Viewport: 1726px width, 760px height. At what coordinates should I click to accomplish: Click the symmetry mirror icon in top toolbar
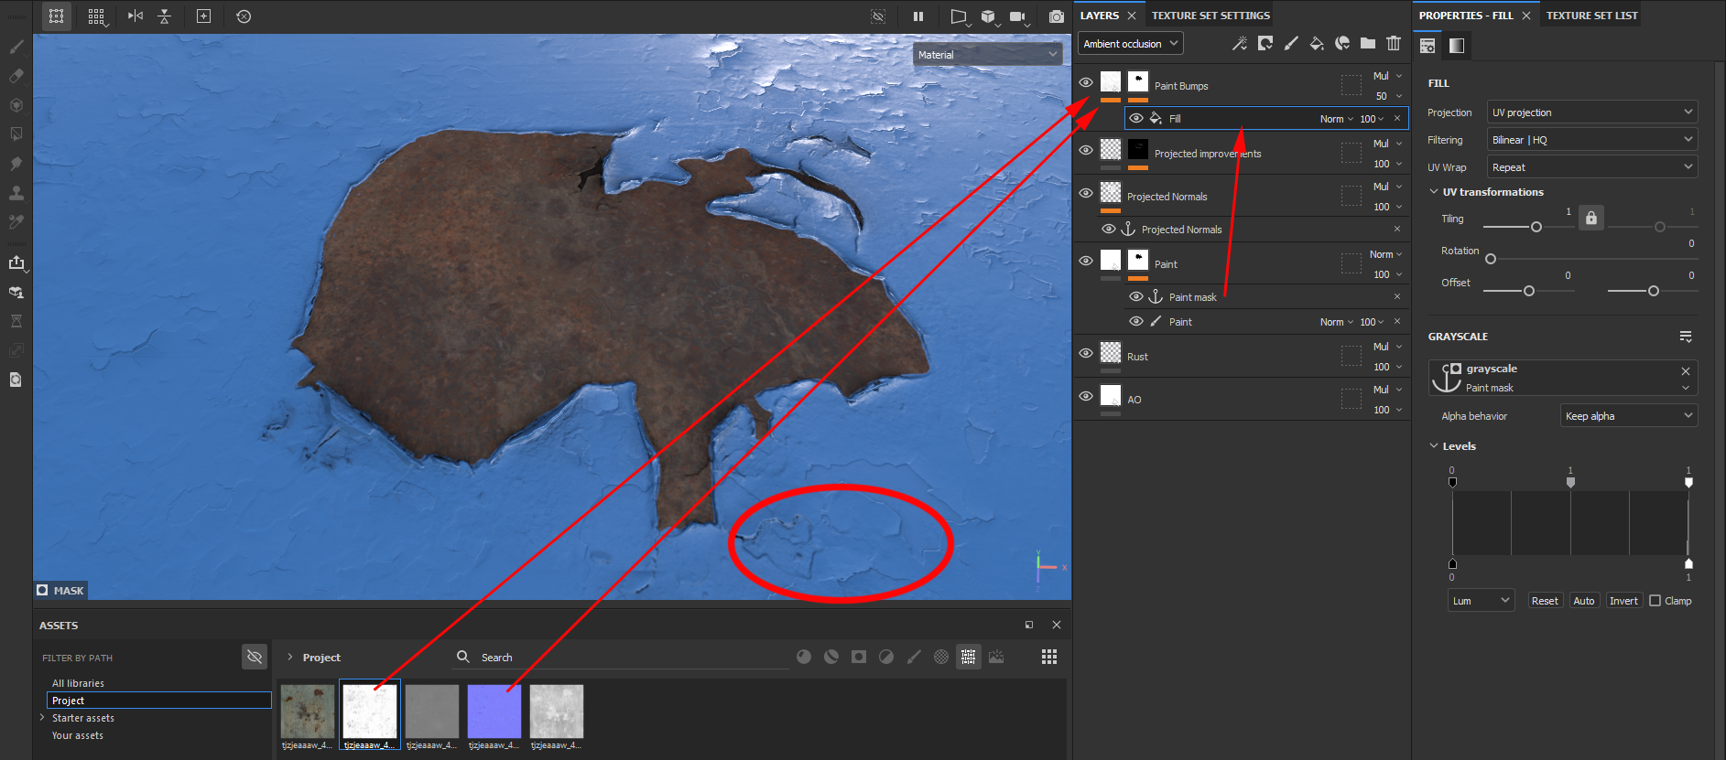tap(136, 16)
